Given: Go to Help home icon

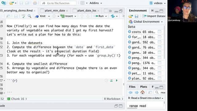Looking at the screenshot, I should click(x=143, y=92).
